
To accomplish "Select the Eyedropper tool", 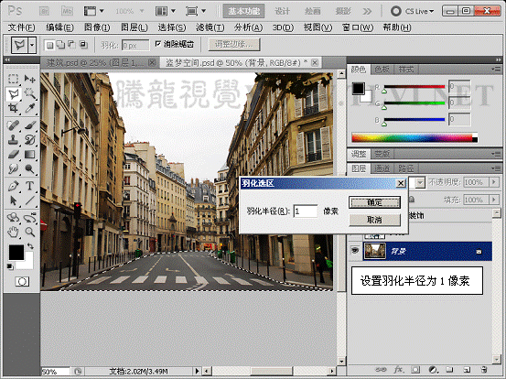I will click(29, 108).
